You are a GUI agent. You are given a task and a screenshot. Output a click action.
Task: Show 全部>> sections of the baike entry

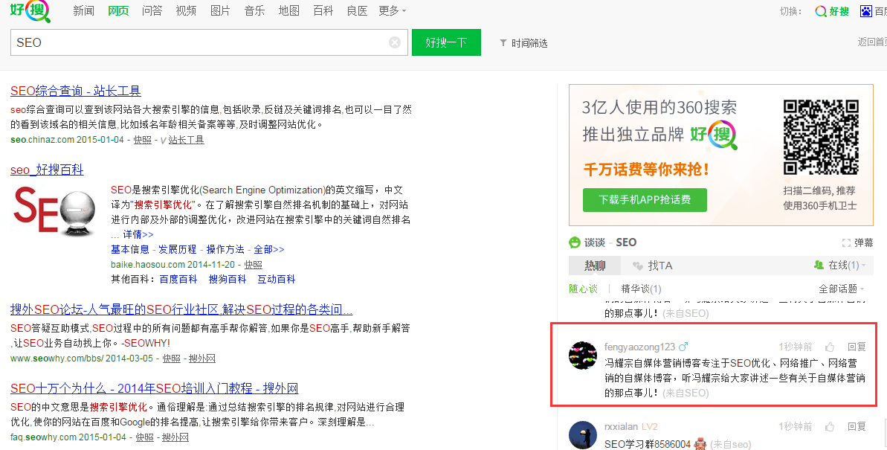click(x=268, y=249)
